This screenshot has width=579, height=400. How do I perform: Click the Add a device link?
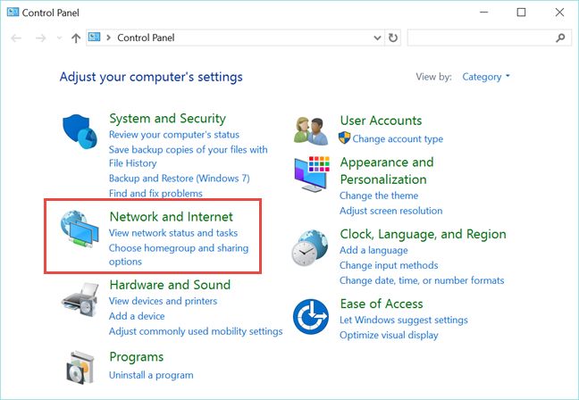(137, 316)
